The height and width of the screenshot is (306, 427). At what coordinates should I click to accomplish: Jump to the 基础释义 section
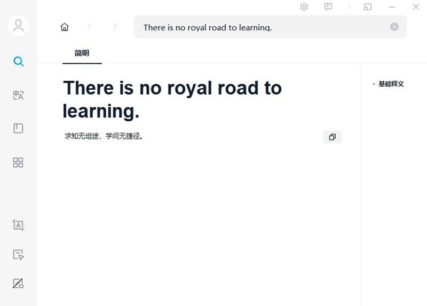(x=391, y=84)
